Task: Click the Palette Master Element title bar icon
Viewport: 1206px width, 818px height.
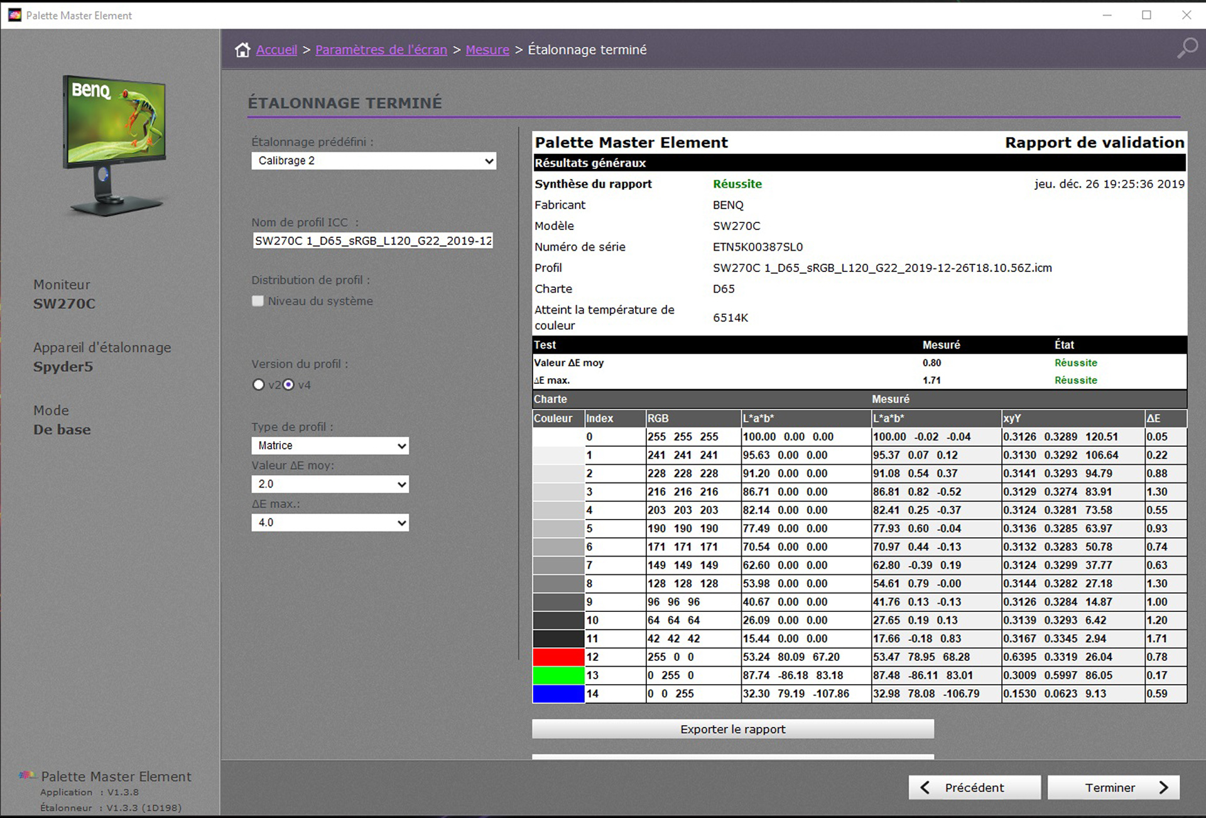Action: [14, 15]
